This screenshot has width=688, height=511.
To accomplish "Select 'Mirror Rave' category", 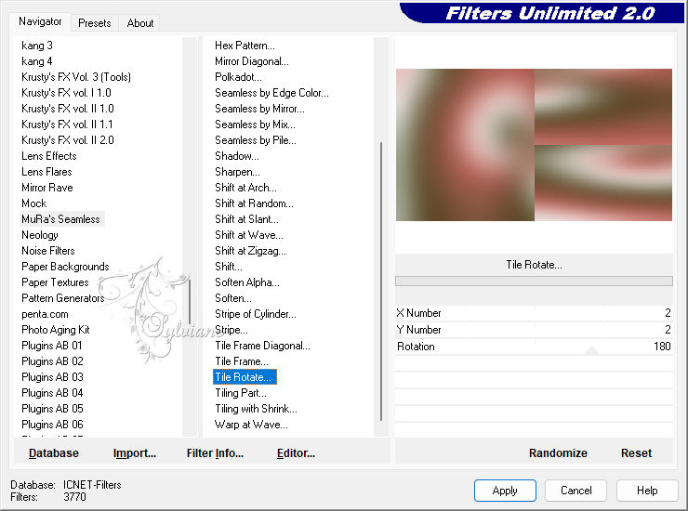I will (x=47, y=188).
